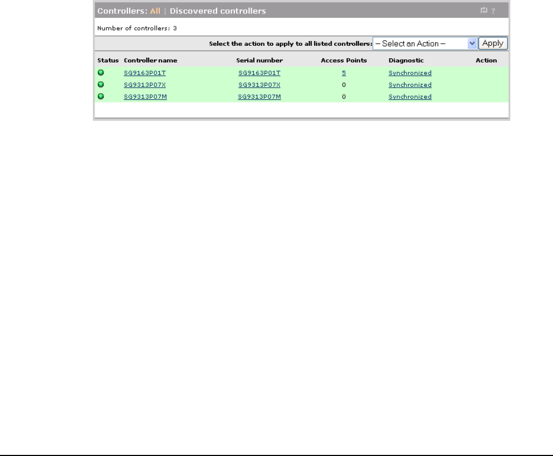553x456 pixels.
Task: Click the Access Points column header
Action: point(344,60)
